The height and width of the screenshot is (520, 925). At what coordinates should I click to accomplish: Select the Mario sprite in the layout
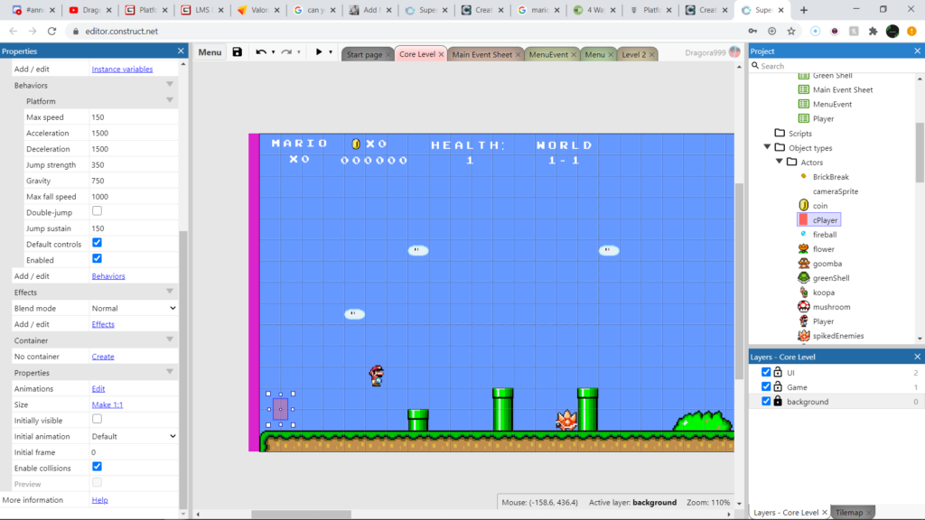click(x=377, y=376)
